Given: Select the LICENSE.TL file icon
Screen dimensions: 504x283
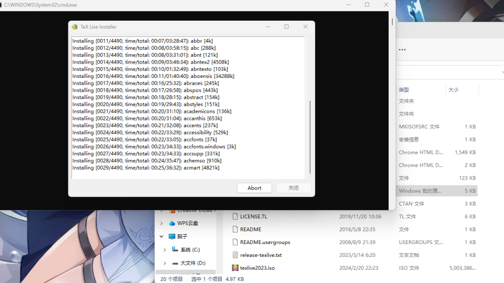Looking at the screenshot, I should (235, 216).
